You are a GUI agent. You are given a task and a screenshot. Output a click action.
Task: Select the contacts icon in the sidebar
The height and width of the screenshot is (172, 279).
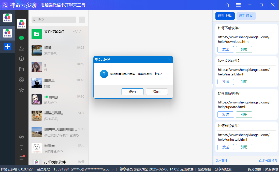pyautogui.click(x=21, y=48)
